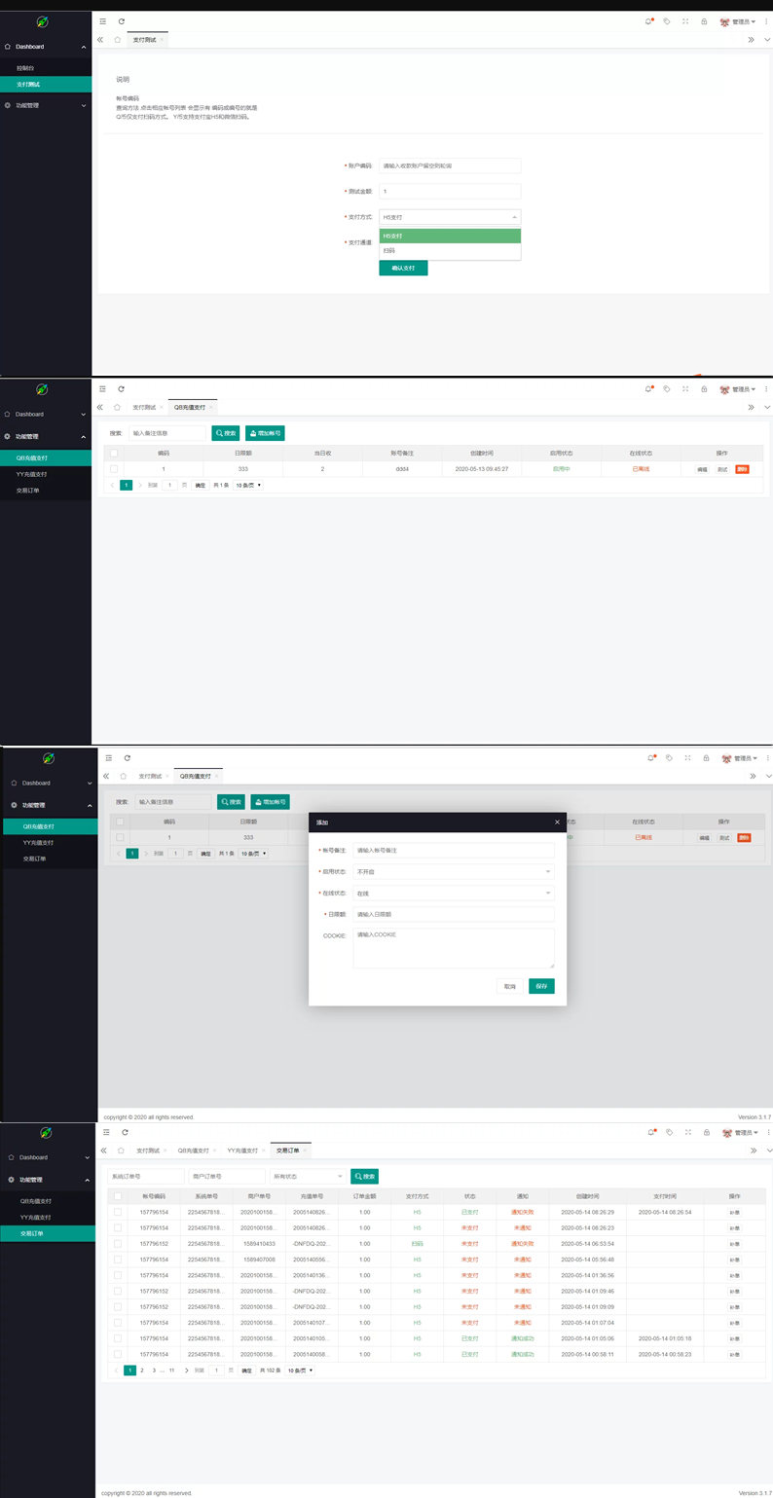The width and height of the screenshot is (773, 1498).
Task: Check the checkbox of the 1589410433 order row
Action: (x=118, y=1244)
